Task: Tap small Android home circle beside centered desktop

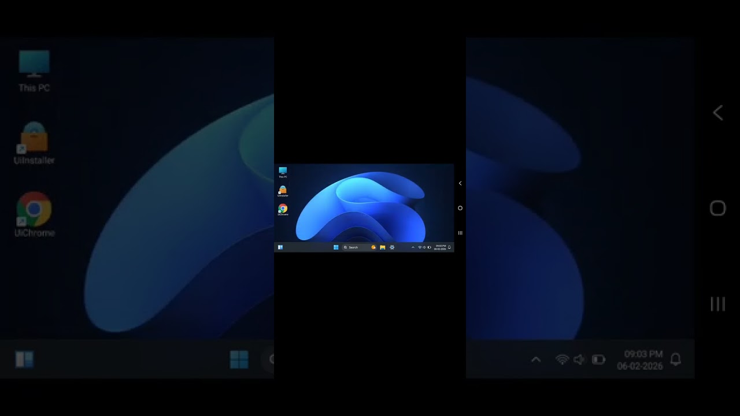Action: (x=460, y=208)
